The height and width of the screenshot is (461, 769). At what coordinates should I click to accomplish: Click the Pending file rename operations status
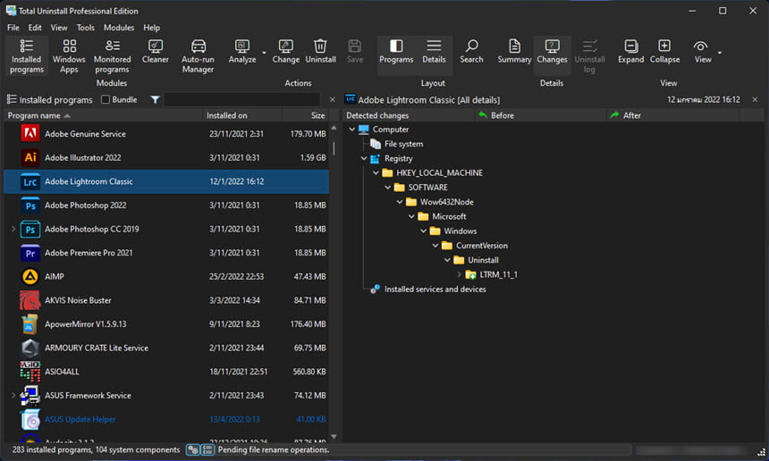click(x=274, y=449)
